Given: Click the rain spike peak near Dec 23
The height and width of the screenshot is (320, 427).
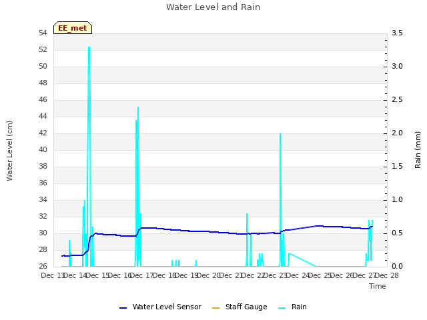Looking at the screenshot, I should (x=280, y=134).
